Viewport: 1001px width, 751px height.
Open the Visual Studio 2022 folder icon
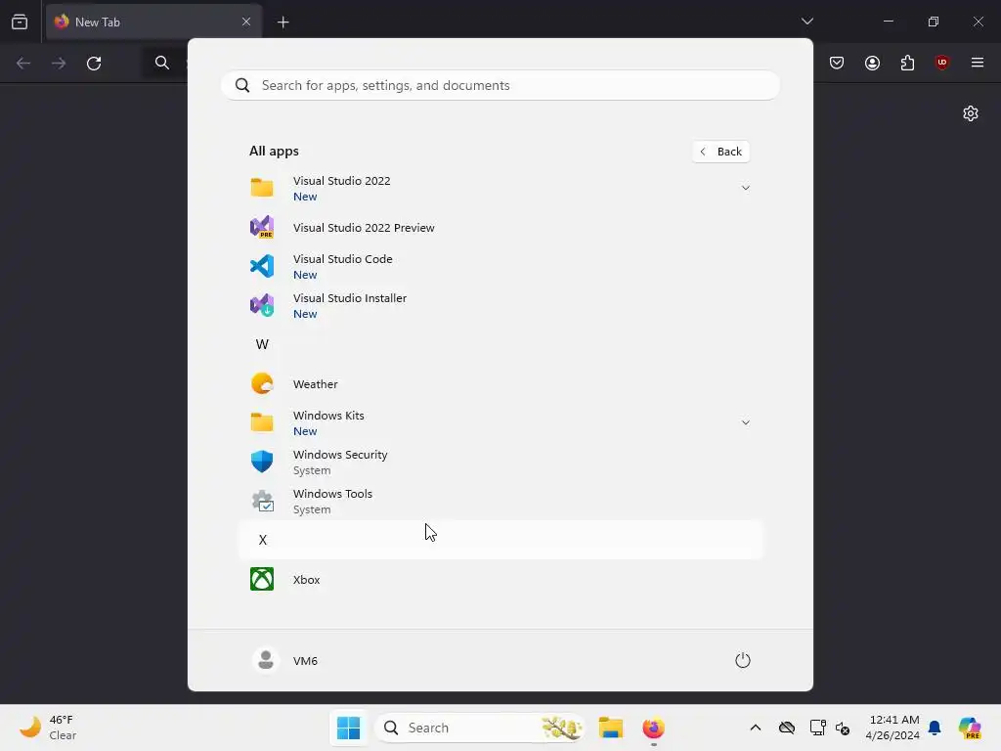(x=262, y=188)
